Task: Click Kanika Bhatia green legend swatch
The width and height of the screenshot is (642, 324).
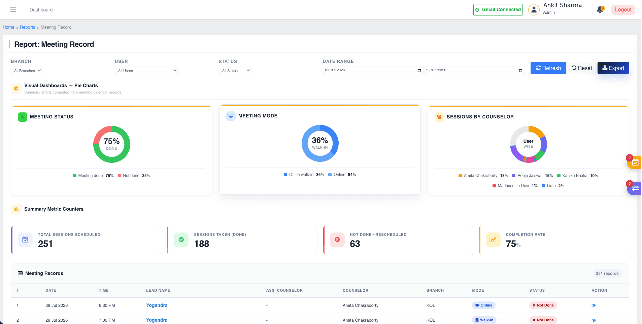Action: point(559,176)
